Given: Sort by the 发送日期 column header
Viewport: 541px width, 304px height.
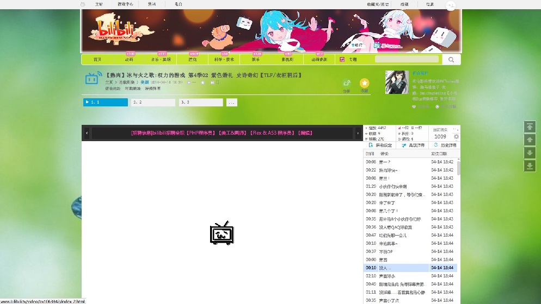Looking at the screenshot, I should 439,154.
